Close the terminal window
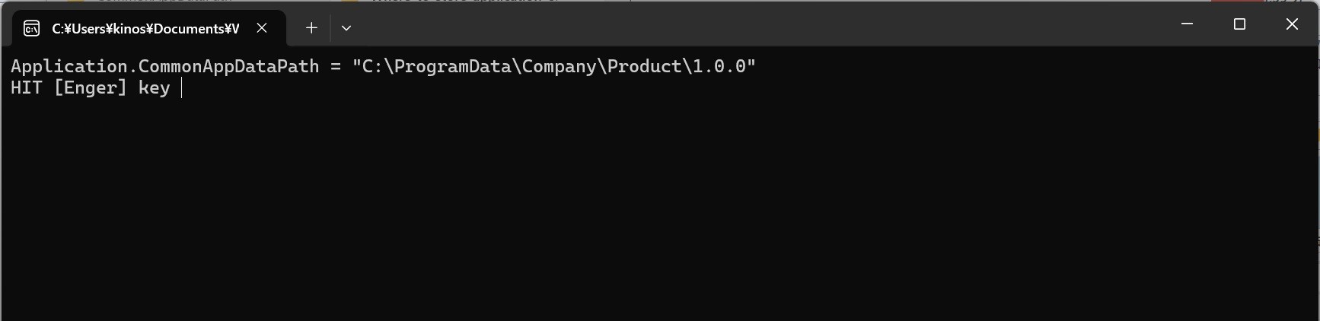Image resolution: width=1320 pixels, height=321 pixels. coord(1292,24)
